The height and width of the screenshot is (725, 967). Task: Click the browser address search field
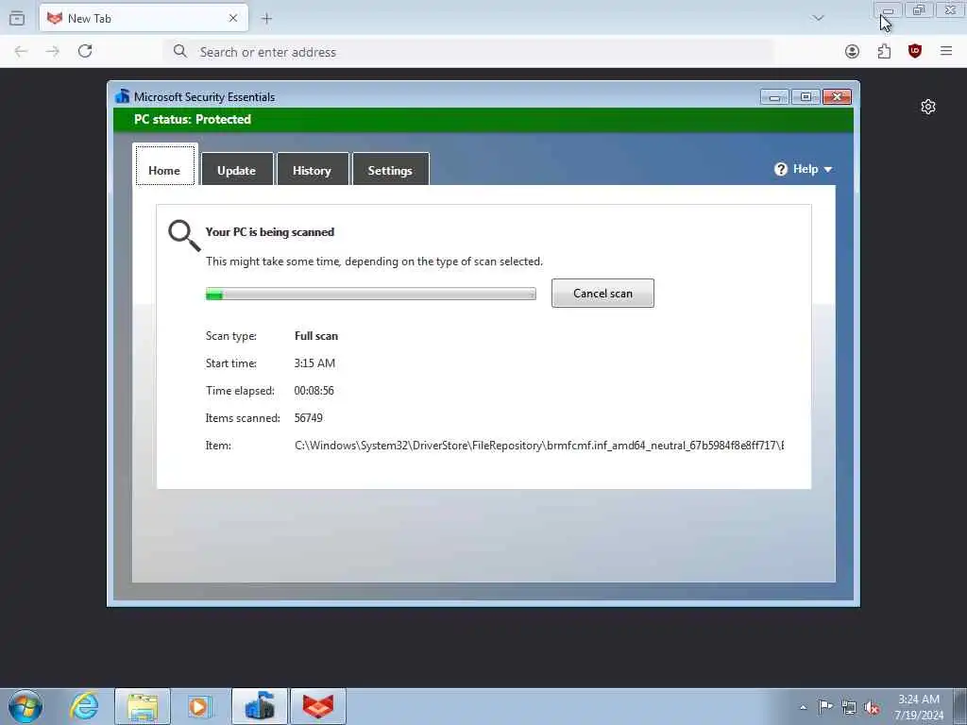[x=468, y=52]
